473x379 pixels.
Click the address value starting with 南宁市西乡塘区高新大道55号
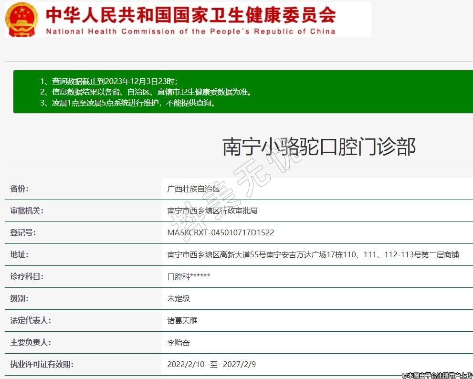(313, 254)
